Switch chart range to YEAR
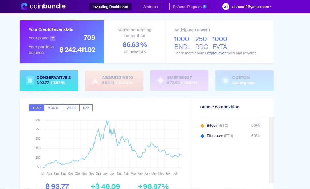This screenshot has width=310, height=189. (37, 108)
